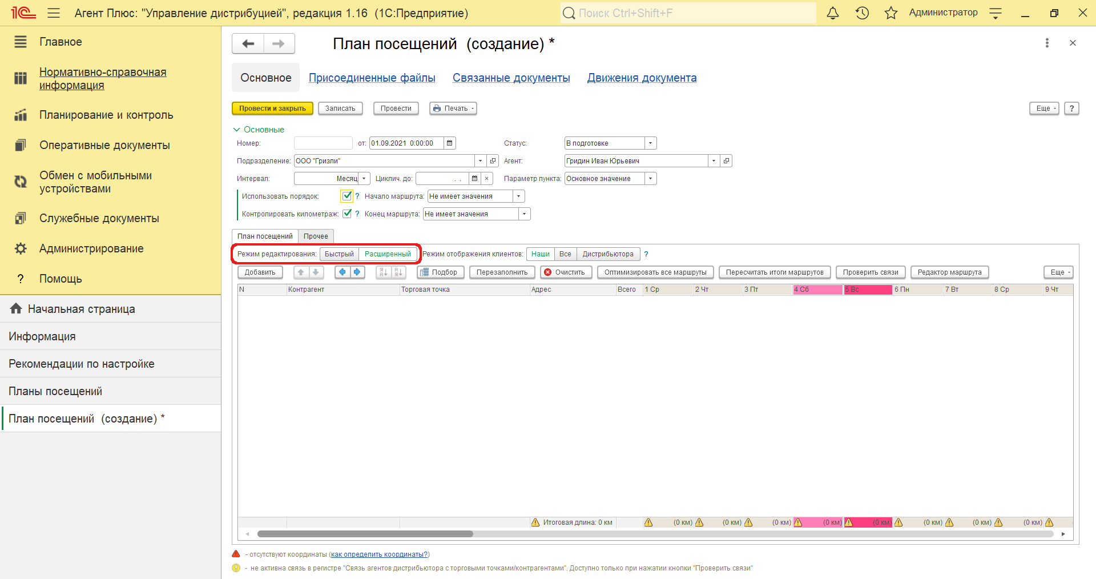Open link как определить координаты?
This screenshot has width=1096, height=579.
(x=379, y=554)
